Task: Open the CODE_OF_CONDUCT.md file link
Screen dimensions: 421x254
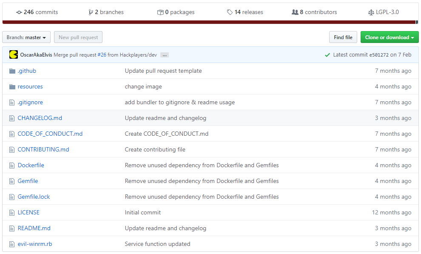Action: [50, 134]
